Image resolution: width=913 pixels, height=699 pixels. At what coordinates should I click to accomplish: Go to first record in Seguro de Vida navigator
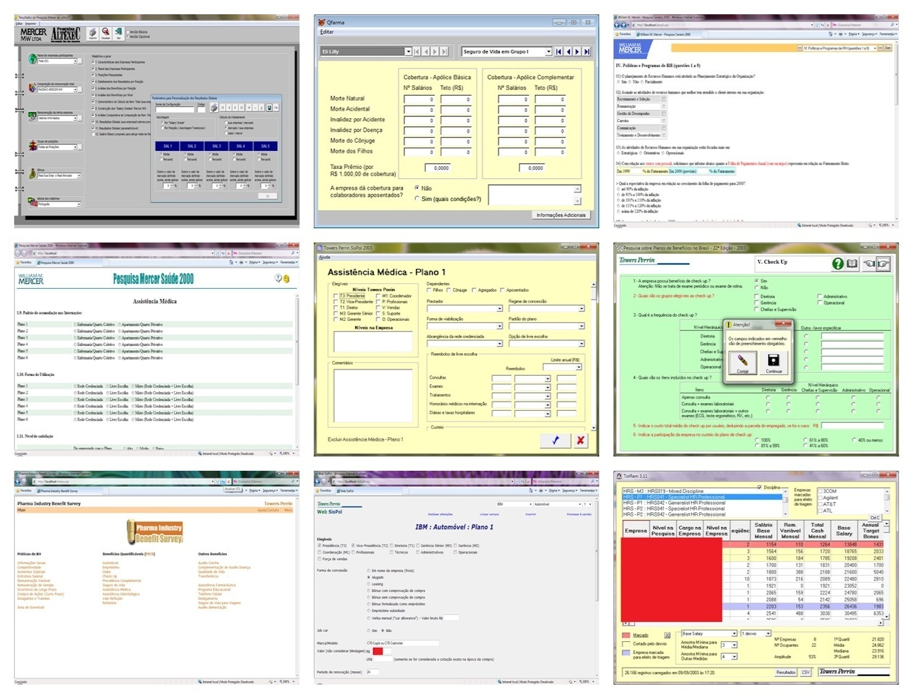pyautogui.click(x=558, y=51)
